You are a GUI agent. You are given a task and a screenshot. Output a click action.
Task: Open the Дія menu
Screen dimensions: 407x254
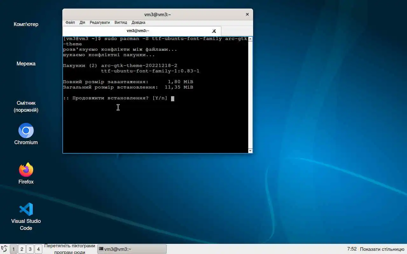point(82,23)
